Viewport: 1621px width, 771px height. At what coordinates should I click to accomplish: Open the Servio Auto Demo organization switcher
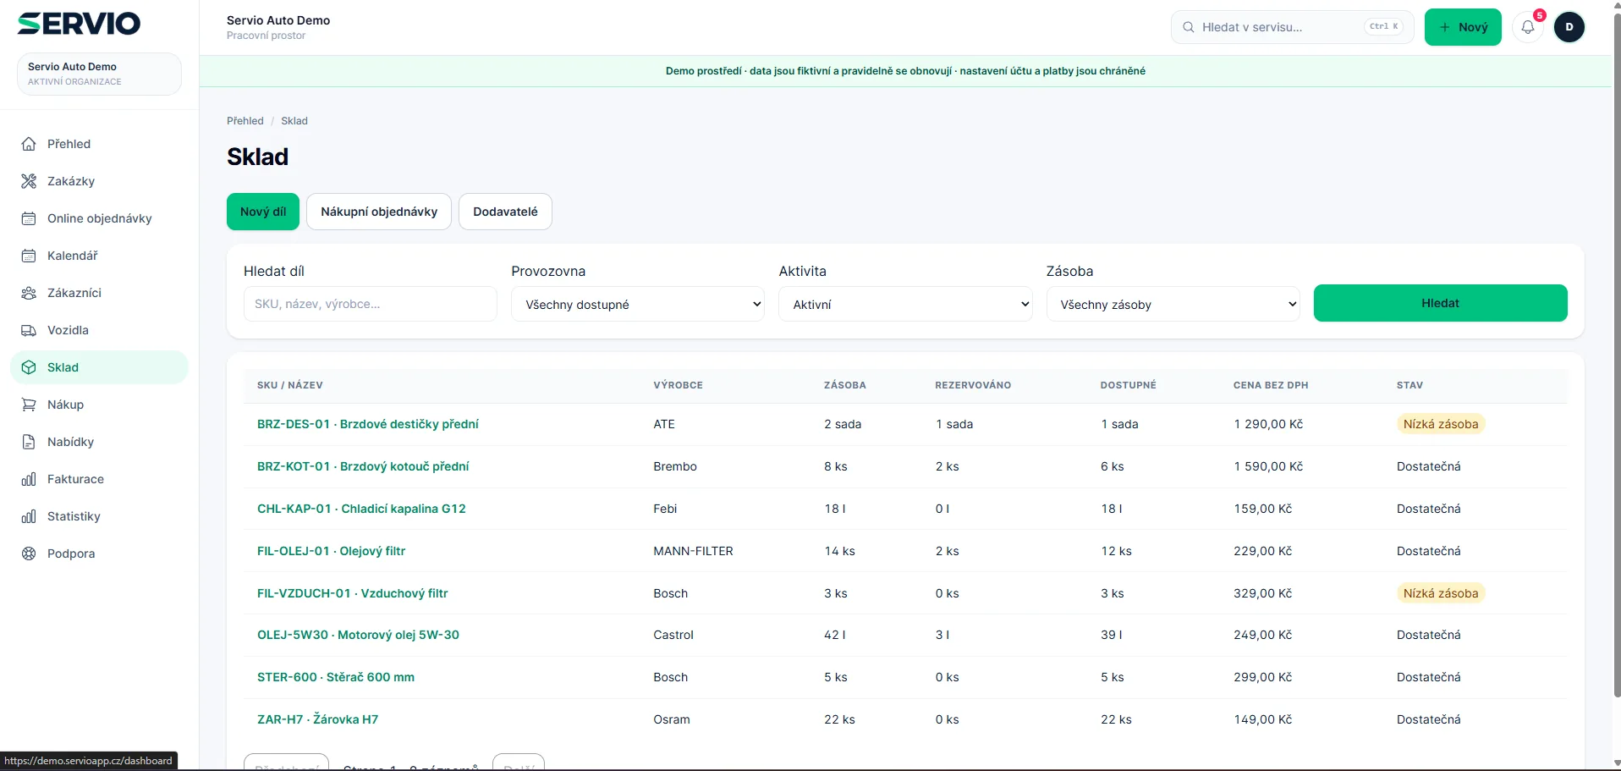99,74
